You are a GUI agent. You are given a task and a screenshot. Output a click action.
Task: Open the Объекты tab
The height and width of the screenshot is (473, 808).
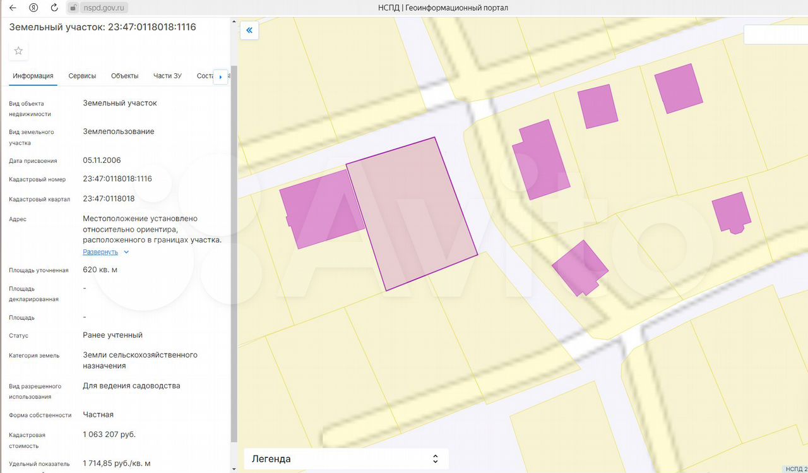pos(124,76)
